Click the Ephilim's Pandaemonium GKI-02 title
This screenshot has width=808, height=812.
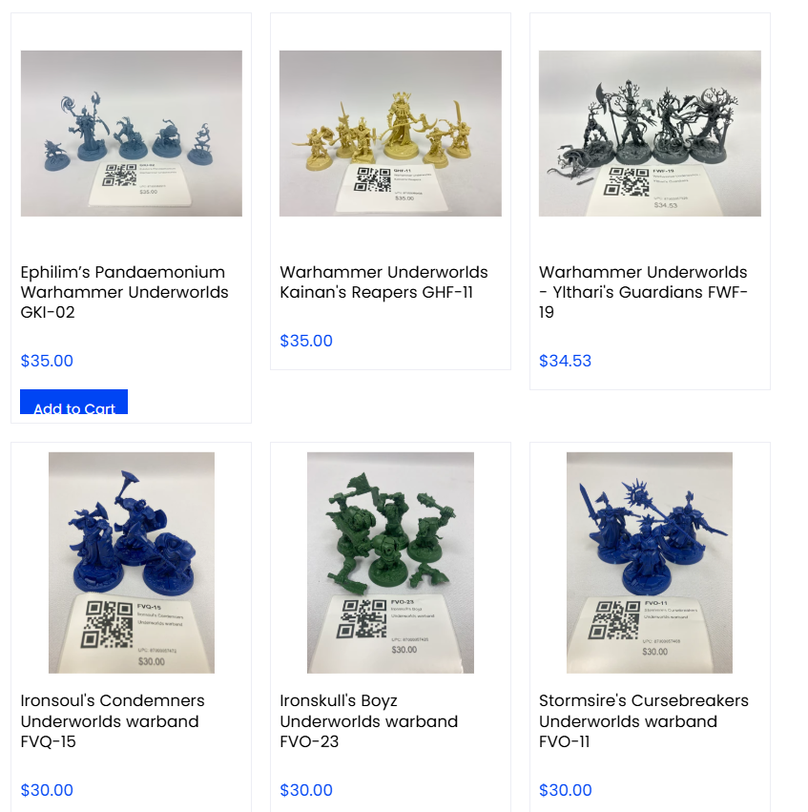(124, 292)
